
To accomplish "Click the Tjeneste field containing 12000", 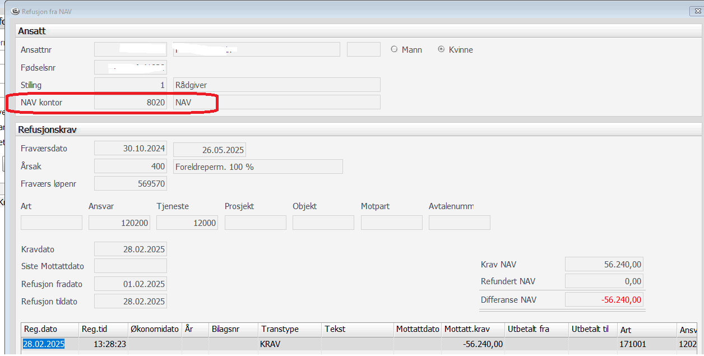I will point(187,223).
